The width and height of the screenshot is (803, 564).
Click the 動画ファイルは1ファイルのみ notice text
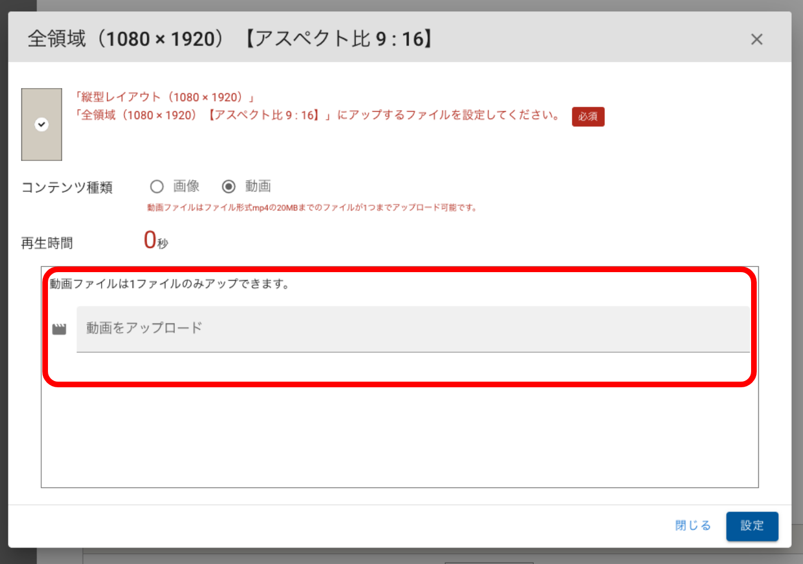click(x=169, y=284)
